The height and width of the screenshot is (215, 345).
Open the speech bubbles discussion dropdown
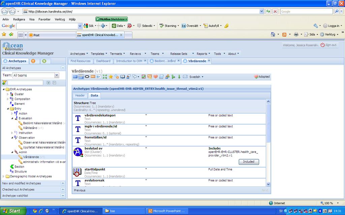(136, 77)
